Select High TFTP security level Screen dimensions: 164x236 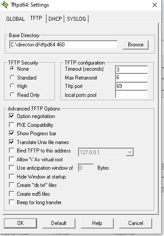point(19,86)
